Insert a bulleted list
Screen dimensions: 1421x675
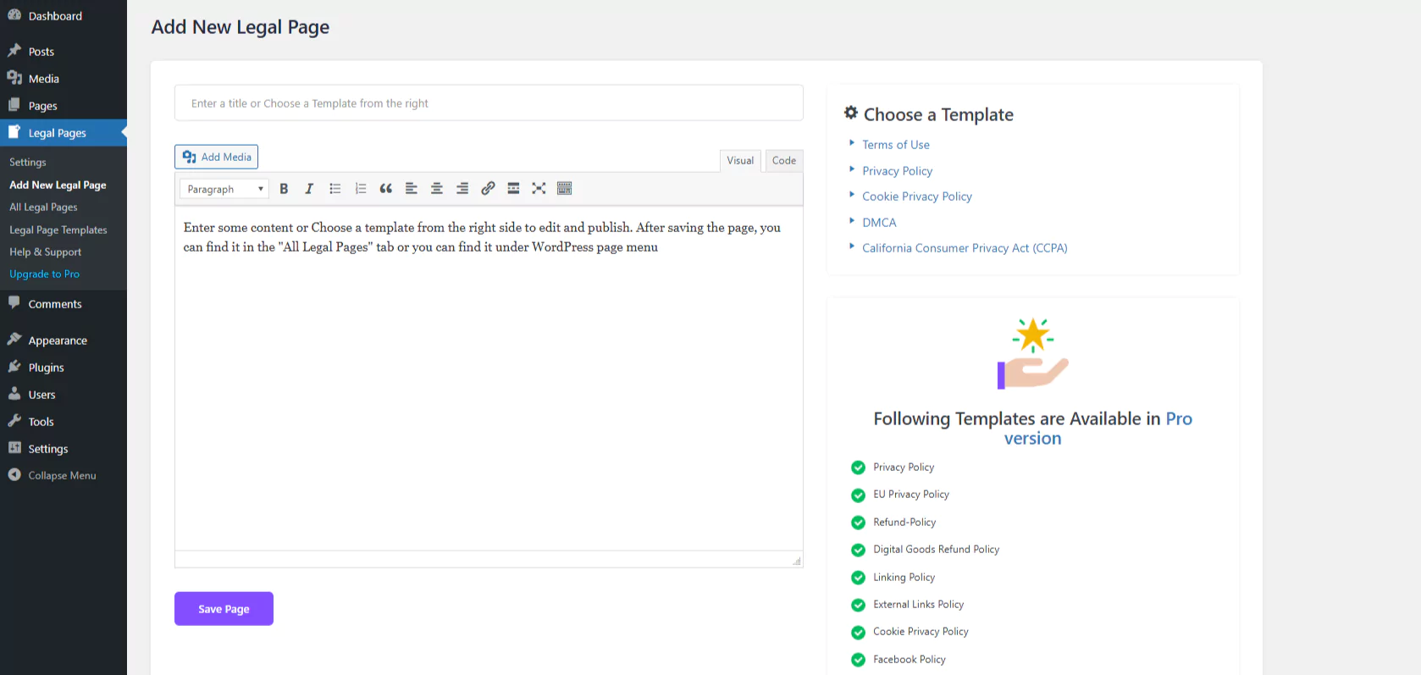click(x=335, y=189)
